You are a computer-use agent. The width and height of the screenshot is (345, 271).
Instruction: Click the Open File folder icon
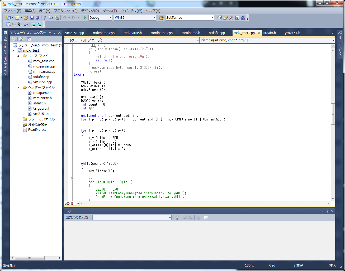26,18
